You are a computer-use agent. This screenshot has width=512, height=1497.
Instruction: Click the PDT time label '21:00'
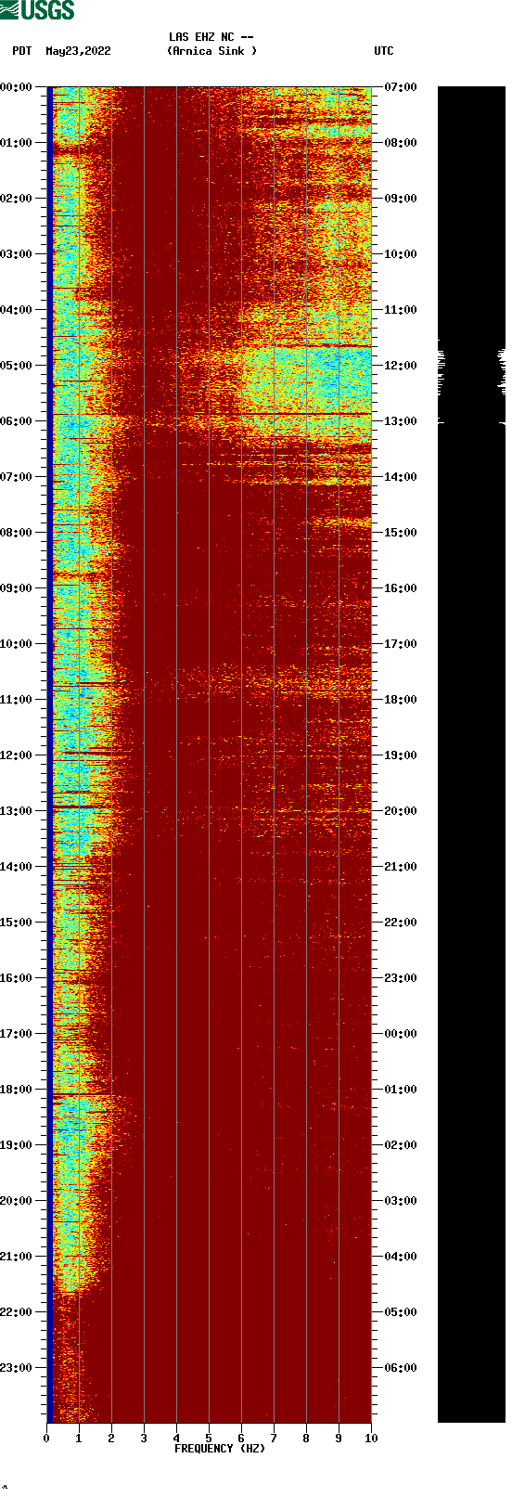coord(16,1257)
